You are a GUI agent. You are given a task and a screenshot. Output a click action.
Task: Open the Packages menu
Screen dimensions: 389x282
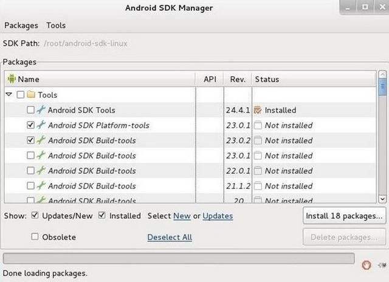21,26
